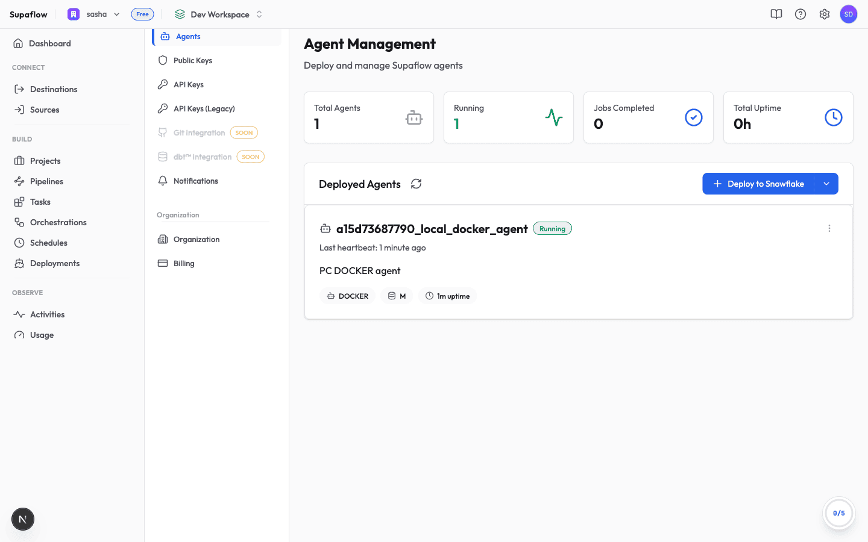
Task: Click the M size tag chip
Action: 397,296
